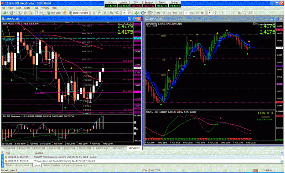Expand the Indicators dropdown arrow

click(139, 13)
